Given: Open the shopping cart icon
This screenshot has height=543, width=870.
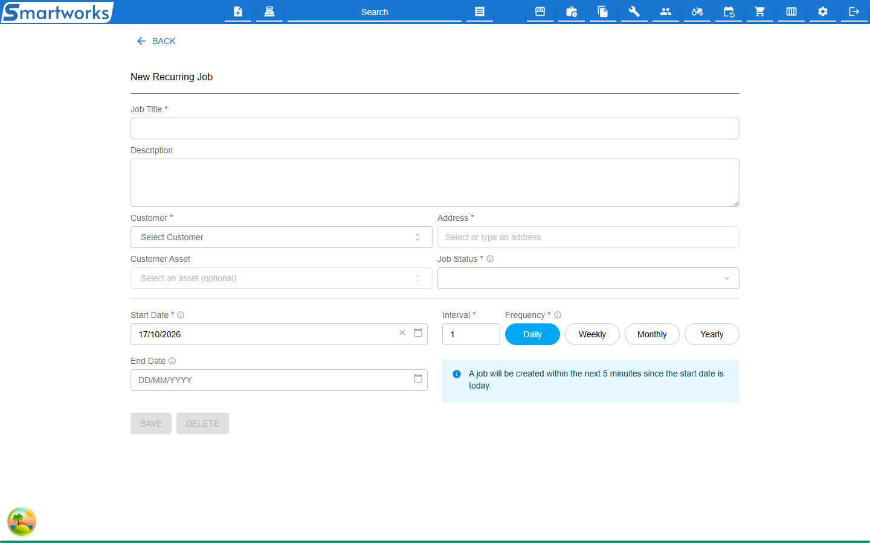Looking at the screenshot, I should (760, 11).
